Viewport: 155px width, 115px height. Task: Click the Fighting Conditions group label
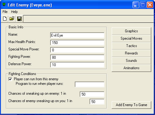pos(22,74)
